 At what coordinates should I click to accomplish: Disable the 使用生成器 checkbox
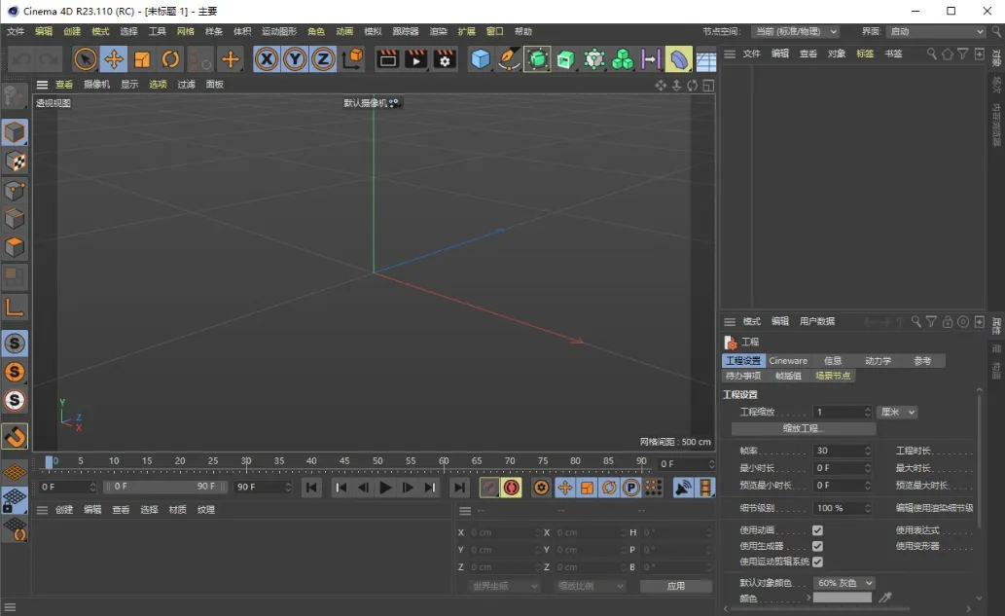point(817,546)
